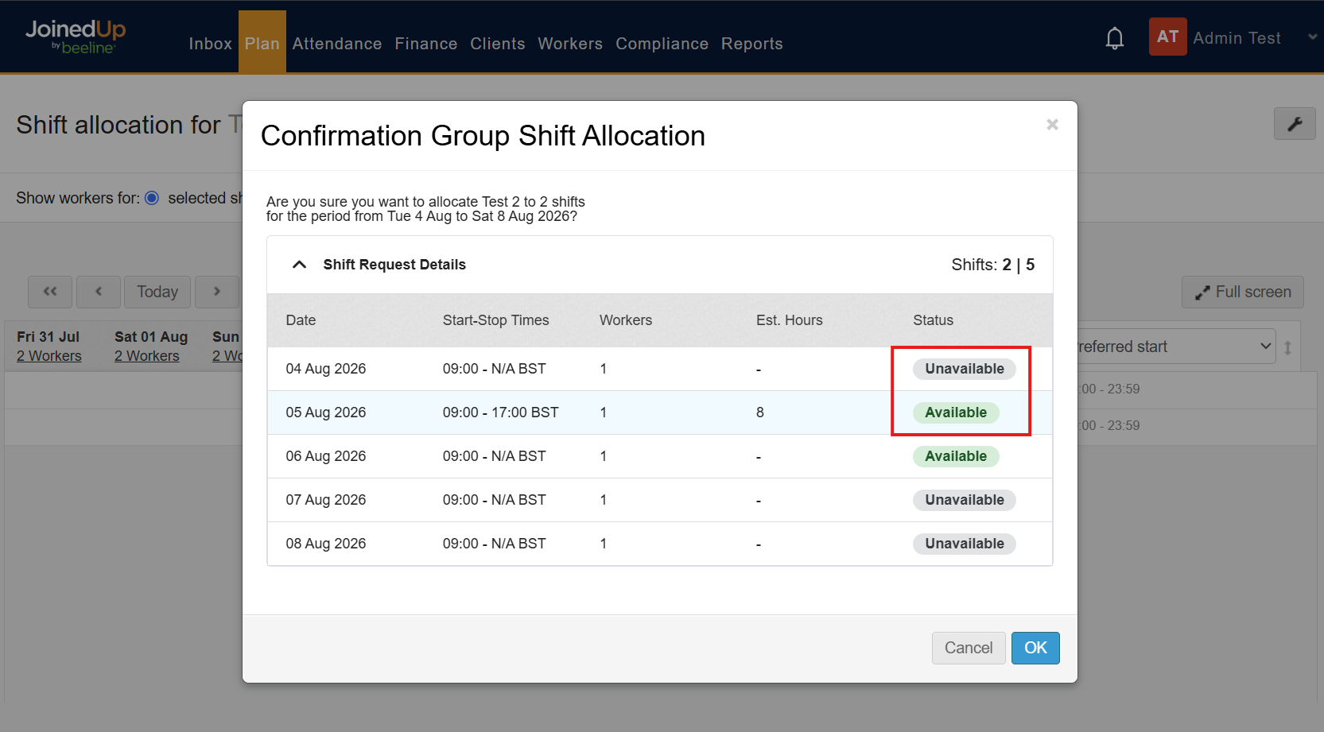The image size is (1324, 732).
Task: Click the sort arrows beside preferred start
Action: point(1287,347)
